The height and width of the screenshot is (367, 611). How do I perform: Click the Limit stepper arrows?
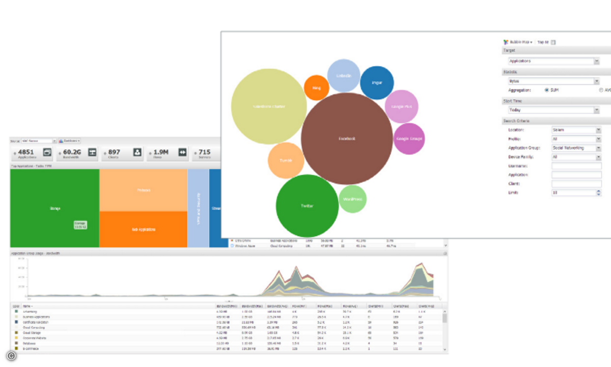(598, 193)
